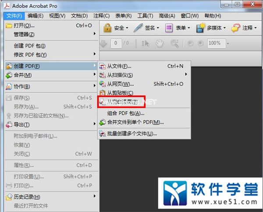Choose 创建 PDF 包(I)
263x212 pixels.
51,46
